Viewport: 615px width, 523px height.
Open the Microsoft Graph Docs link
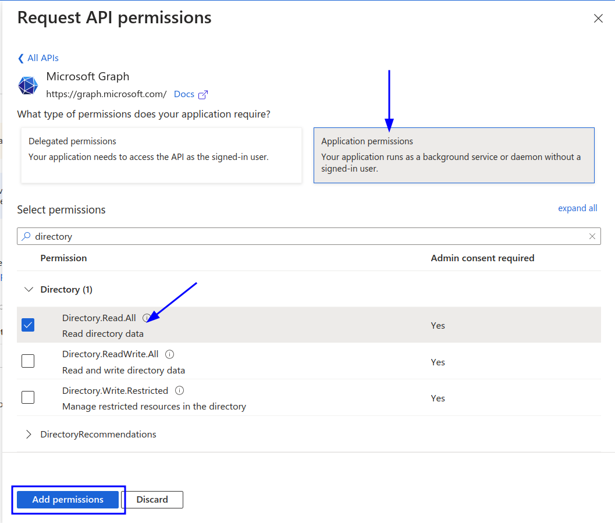click(184, 94)
